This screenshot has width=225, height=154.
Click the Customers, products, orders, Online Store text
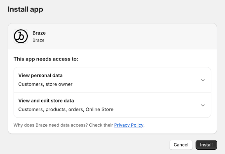pos(66,109)
